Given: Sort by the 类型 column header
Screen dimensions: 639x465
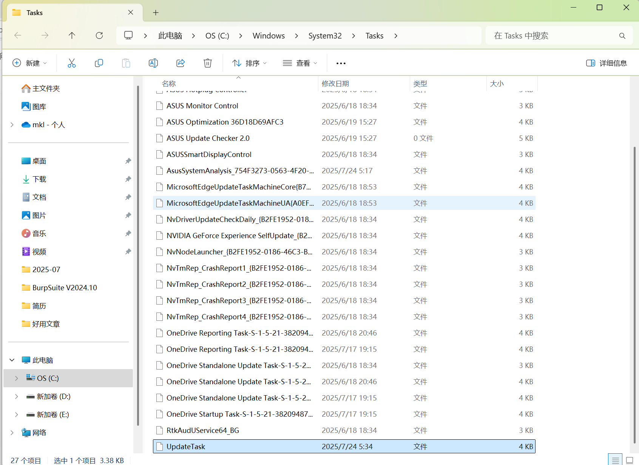Looking at the screenshot, I should [x=449, y=83].
